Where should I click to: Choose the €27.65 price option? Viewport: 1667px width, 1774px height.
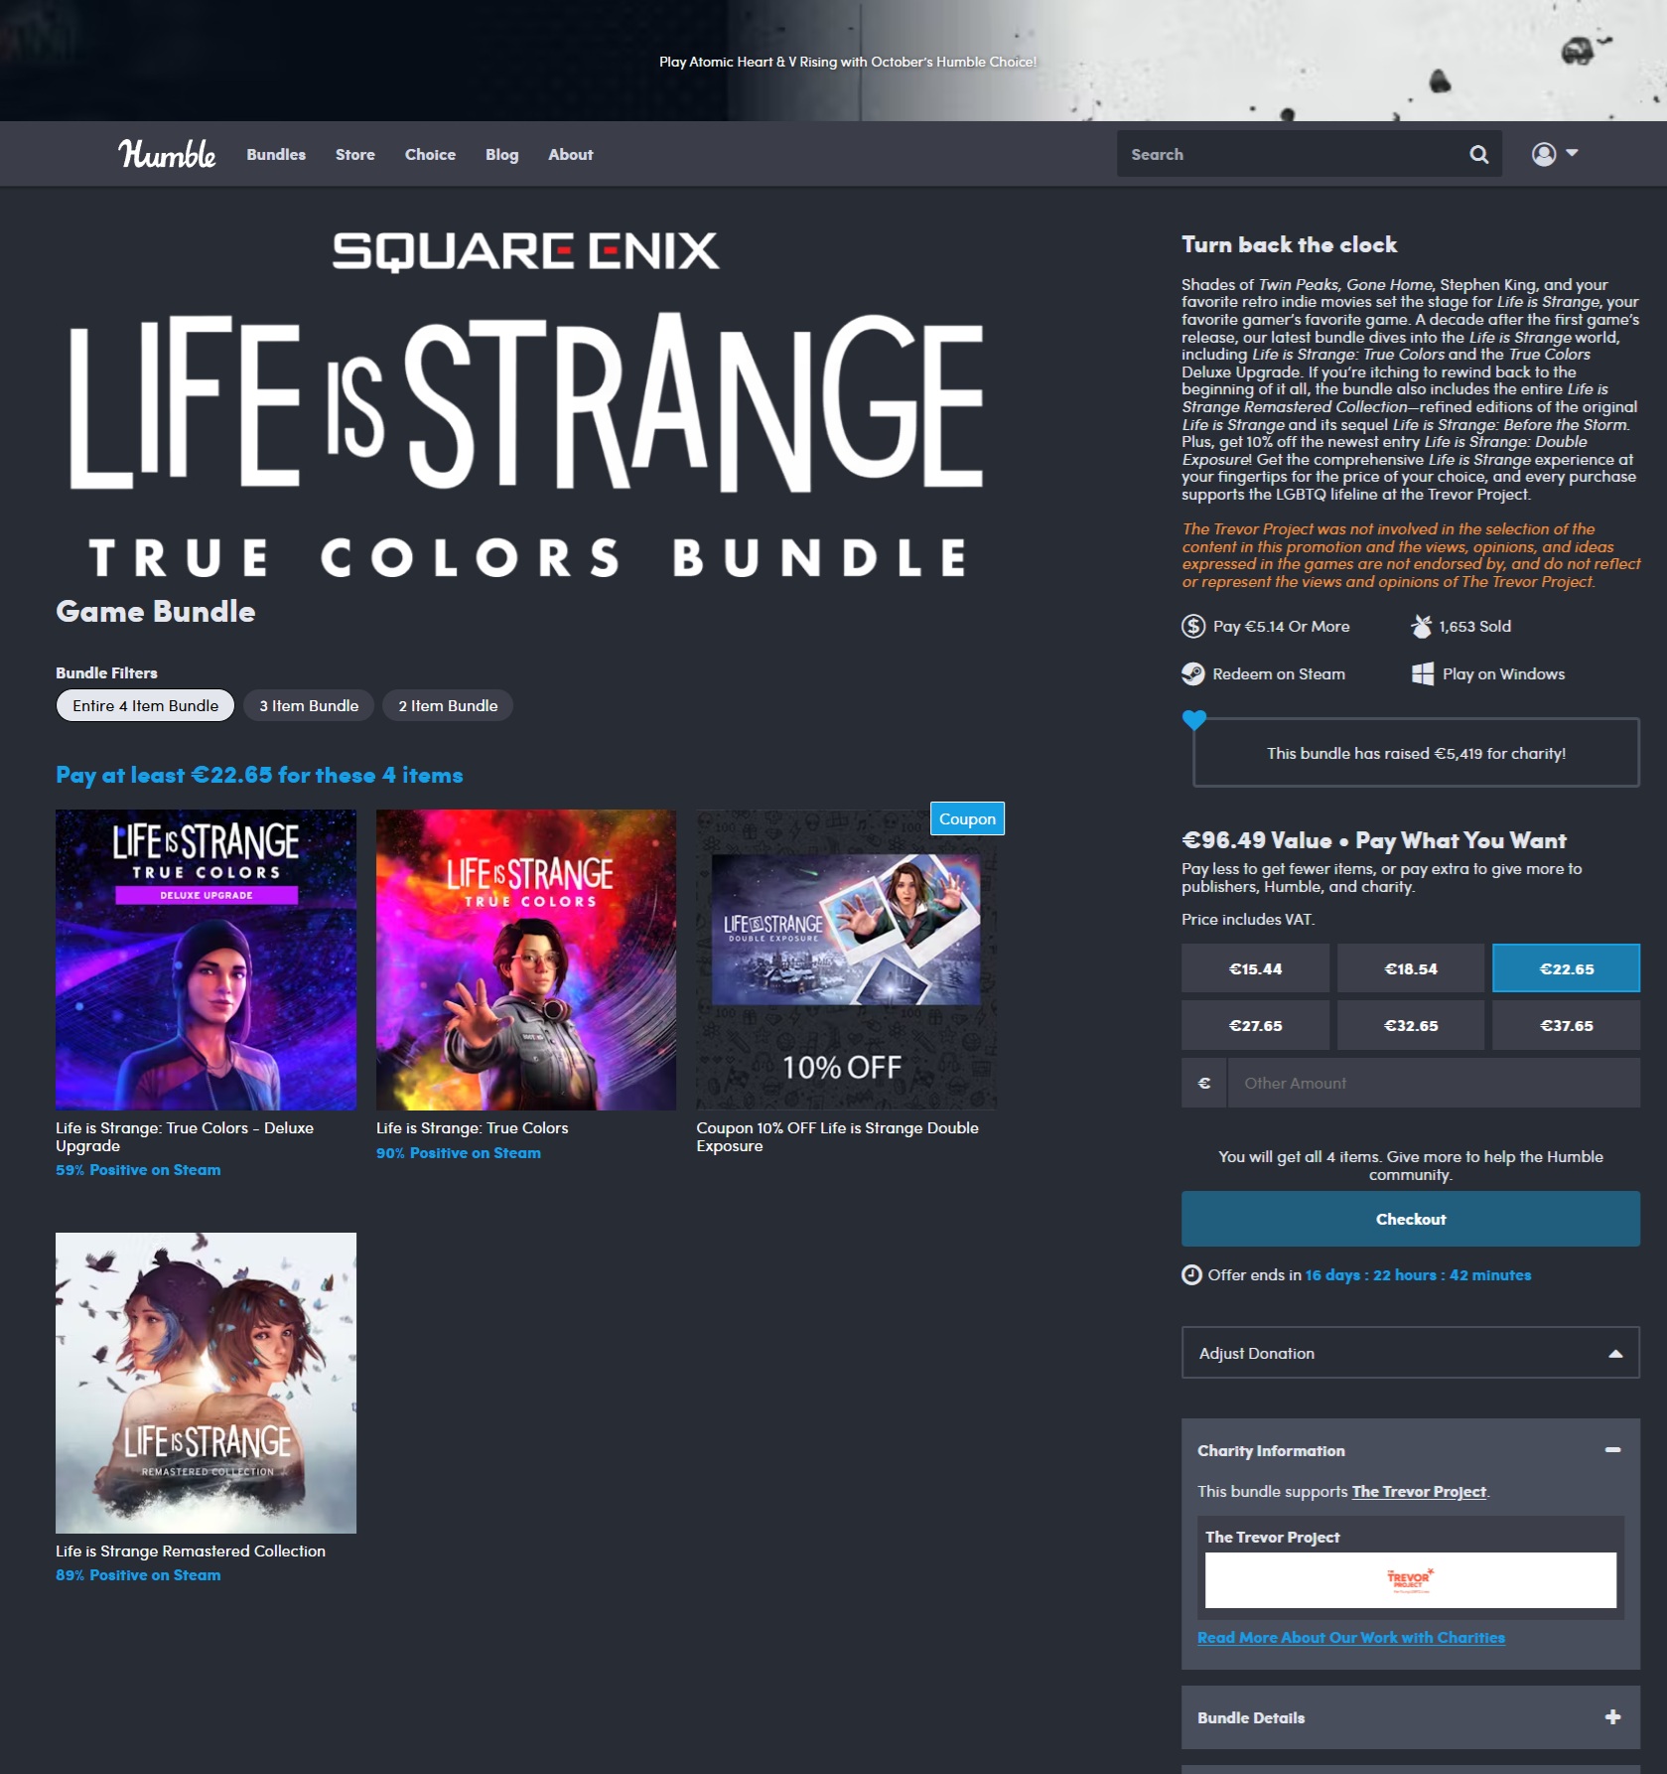pyautogui.click(x=1255, y=1026)
